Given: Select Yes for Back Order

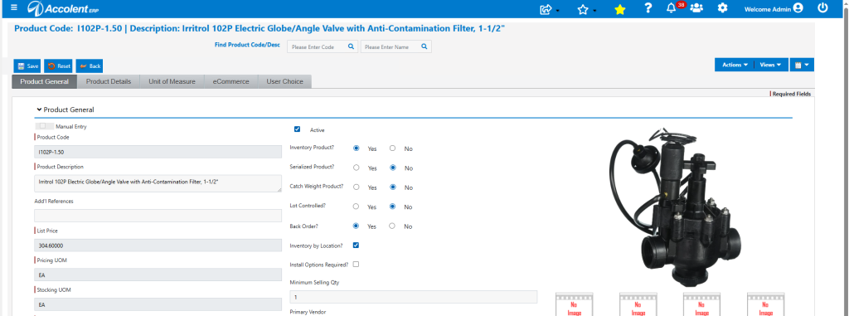Looking at the screenshot, I should click(356, 226).
